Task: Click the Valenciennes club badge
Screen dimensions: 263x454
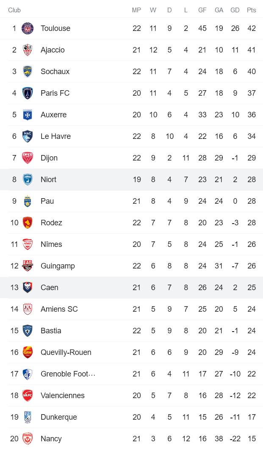Action: pyautogui.click(x=28, y=395)
